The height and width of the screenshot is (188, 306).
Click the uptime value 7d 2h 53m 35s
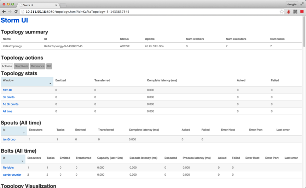coord(154,46)
